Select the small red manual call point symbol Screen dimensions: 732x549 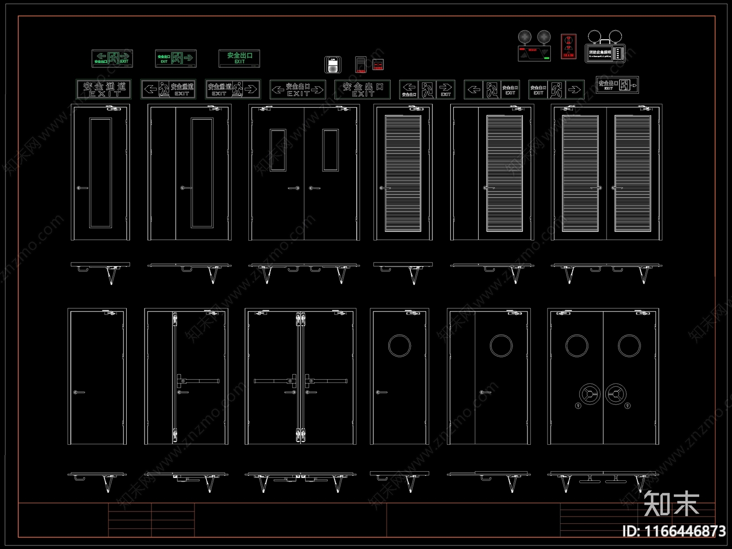[x=378, y=65]
